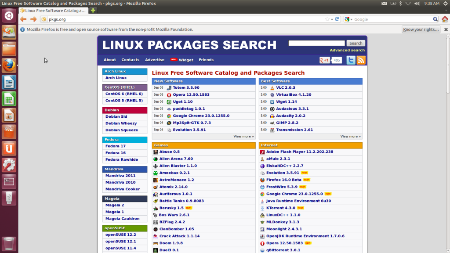
Task: Open Fedora 17 link
Action: coord(116,146)
